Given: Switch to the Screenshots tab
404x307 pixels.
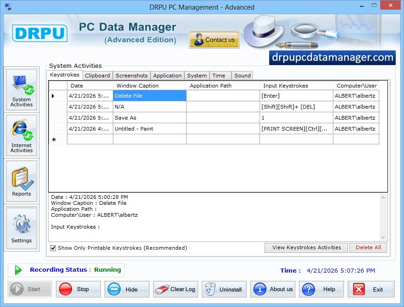Looking at the screenshot, I should tap(132, 76).
